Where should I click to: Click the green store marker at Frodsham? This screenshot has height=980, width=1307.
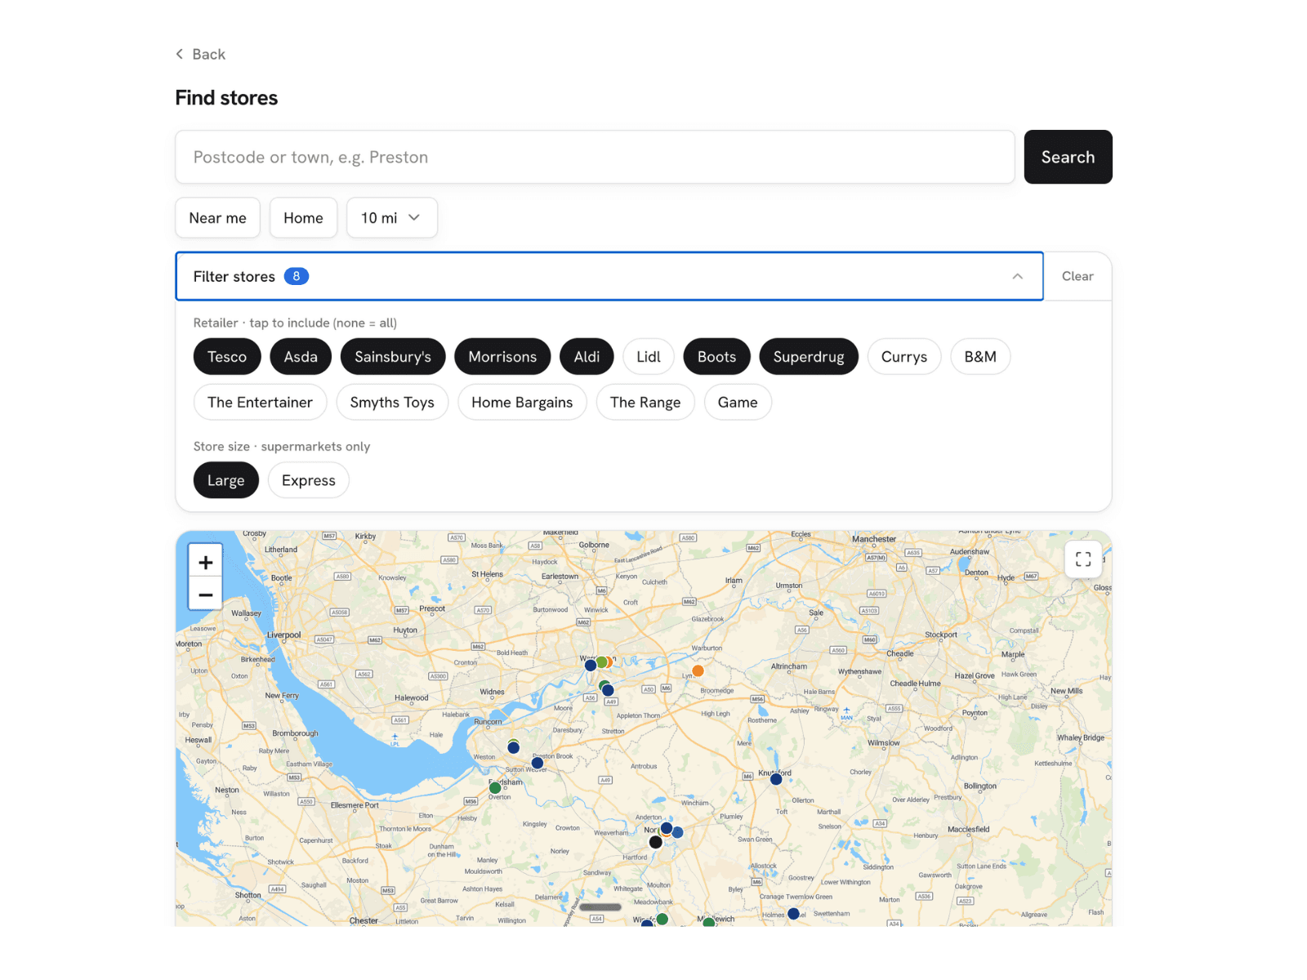(x=495, y=788)
